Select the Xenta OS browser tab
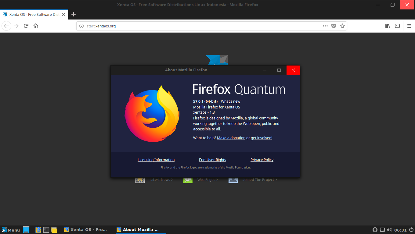Viewport: 415px width, 234px height. pyautogui.click(x=34, y=14)
